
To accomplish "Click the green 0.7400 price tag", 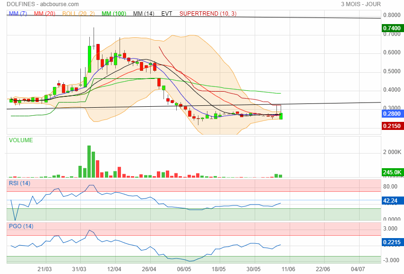I will click(393, 28).
